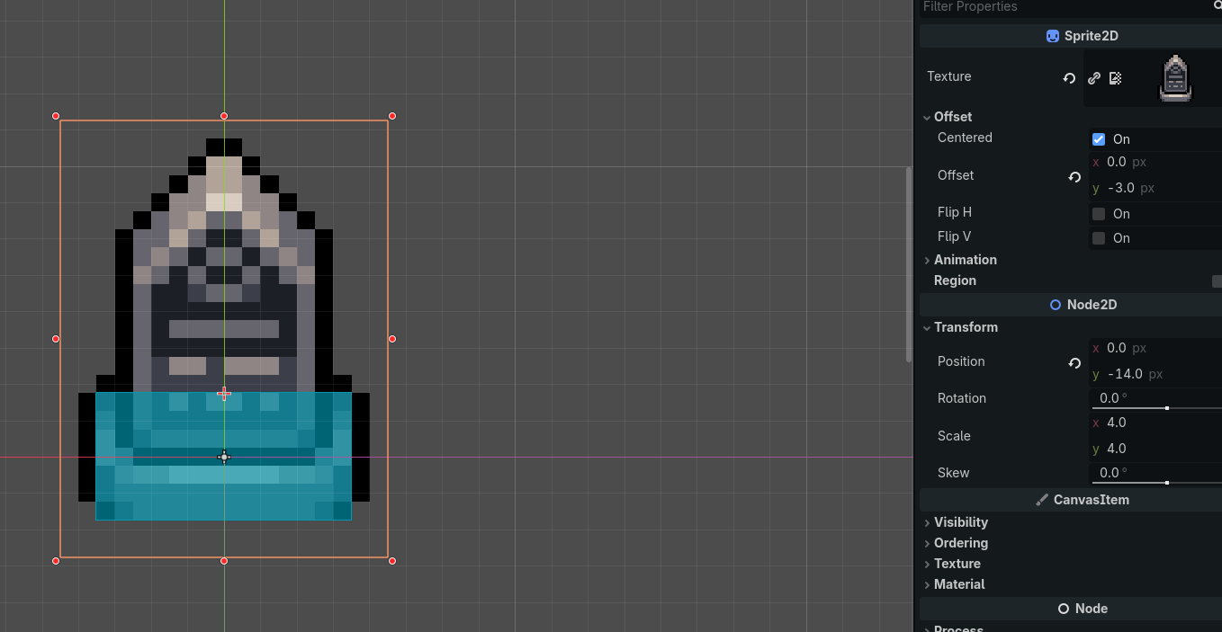
Task: Click the texture link/unique chain icon
Action: [1093, 78]
